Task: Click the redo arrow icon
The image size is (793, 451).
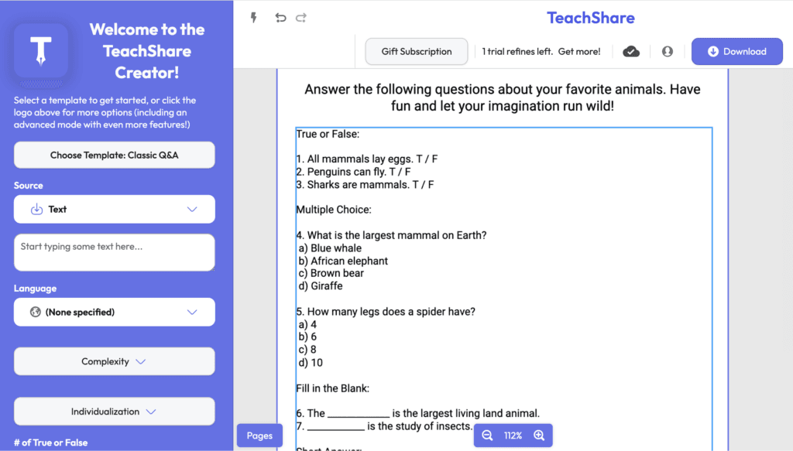Action: coord(301,18)
